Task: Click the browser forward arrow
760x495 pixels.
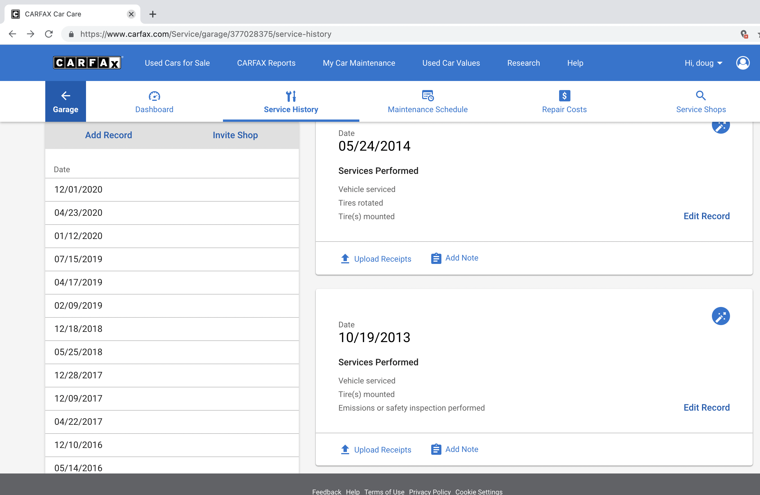Action: click(31, 34)
